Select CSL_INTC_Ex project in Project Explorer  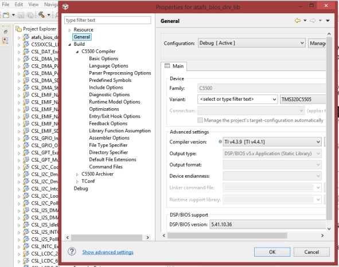tap(44, 246)
